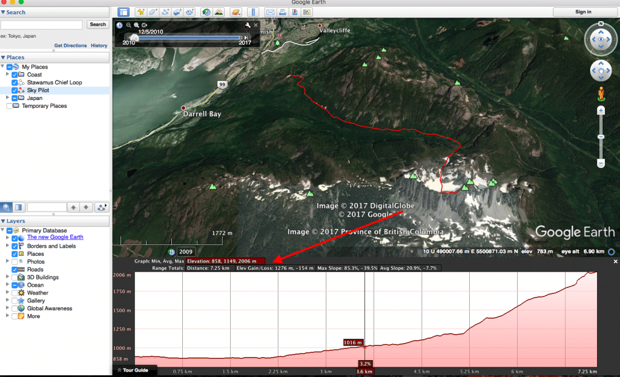Collapse the Layers panel

(x=4, y=221)
